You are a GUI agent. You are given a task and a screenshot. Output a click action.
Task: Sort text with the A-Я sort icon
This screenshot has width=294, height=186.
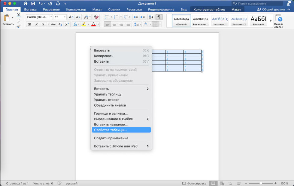(x=151, y=17)
